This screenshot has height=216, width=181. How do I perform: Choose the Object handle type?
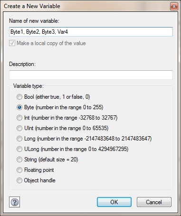19,180
